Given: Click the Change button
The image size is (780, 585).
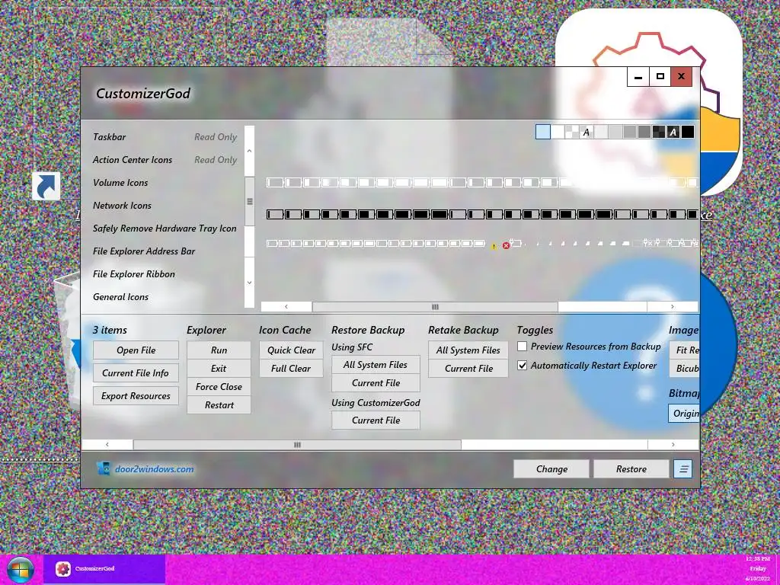Looking at the screenshot, I should point(551,468).
